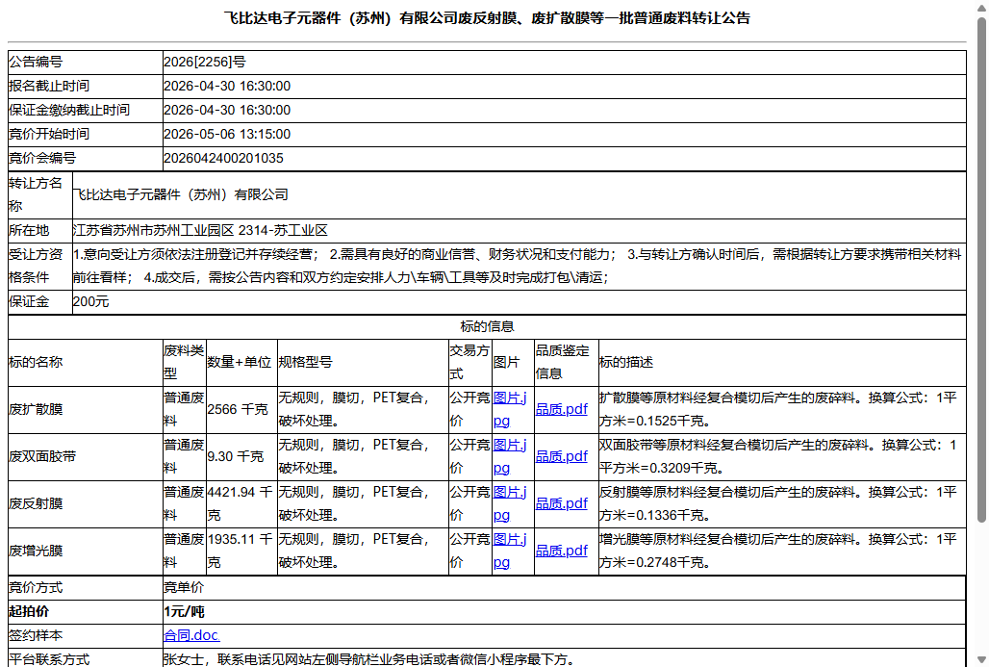
Task: Click the scrollbar down arrow
Action: click(981, 660)
